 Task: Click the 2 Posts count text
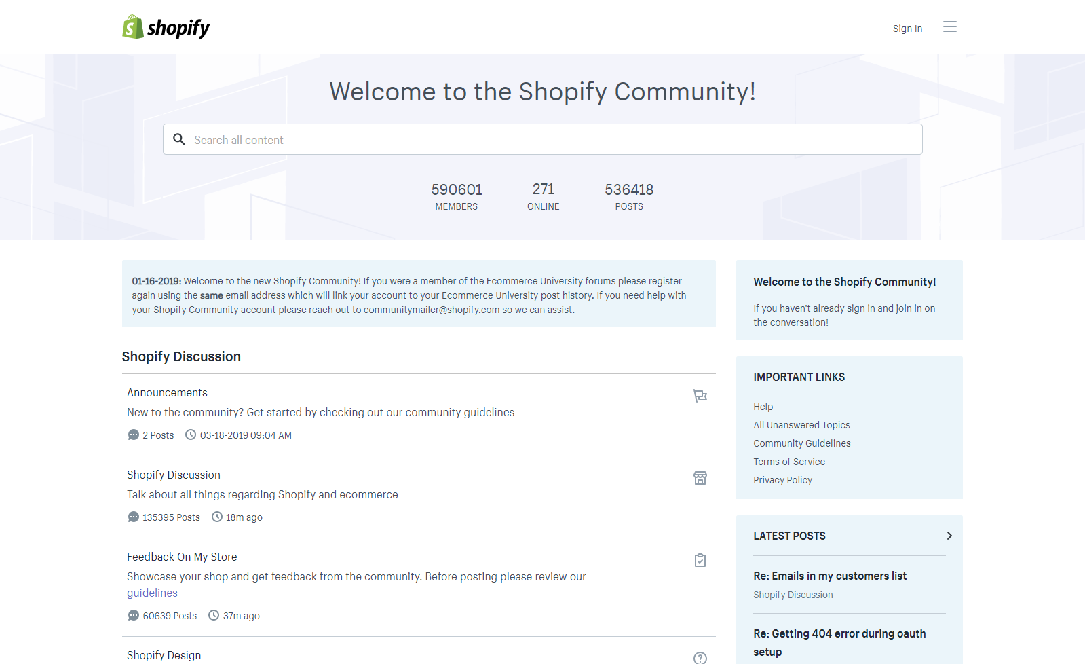[158, 435]
